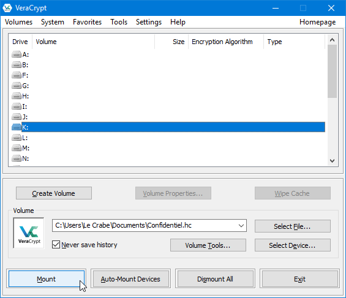Viewport: 346px width, 298px height.
Task: Select the M: drive icon
Action: [x=17, y=148]
